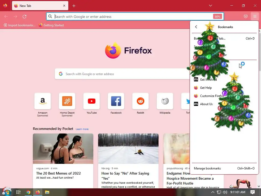Open File Explorer from taskbar
Viewport: 261px width, 196px height.
47,192
